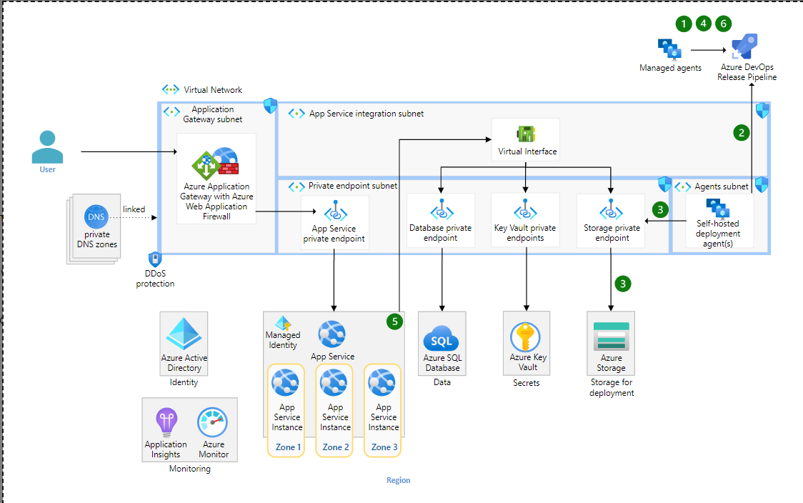Click the Private endpoint subnet icon
The image size is (803, 503).
pyautogui.click(x=296, y=186)
